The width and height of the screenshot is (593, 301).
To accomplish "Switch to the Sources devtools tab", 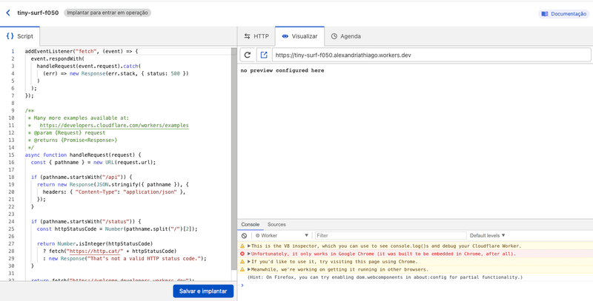I will (x=276, y=224).
